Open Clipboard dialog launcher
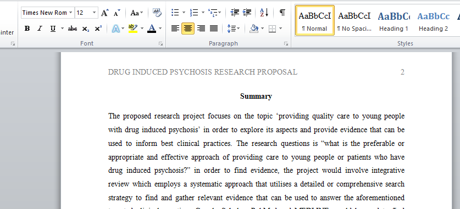The image size is (460, 209). (13, 44)
